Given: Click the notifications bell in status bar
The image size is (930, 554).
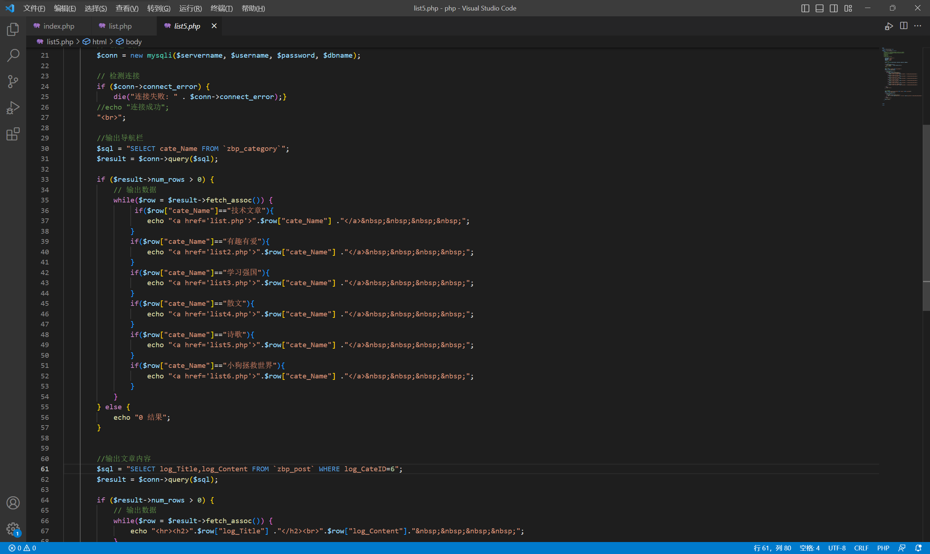Looking at the screenshot, I should click(918, 548).
